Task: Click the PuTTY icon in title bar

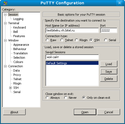Action: (x=5, y=3)
